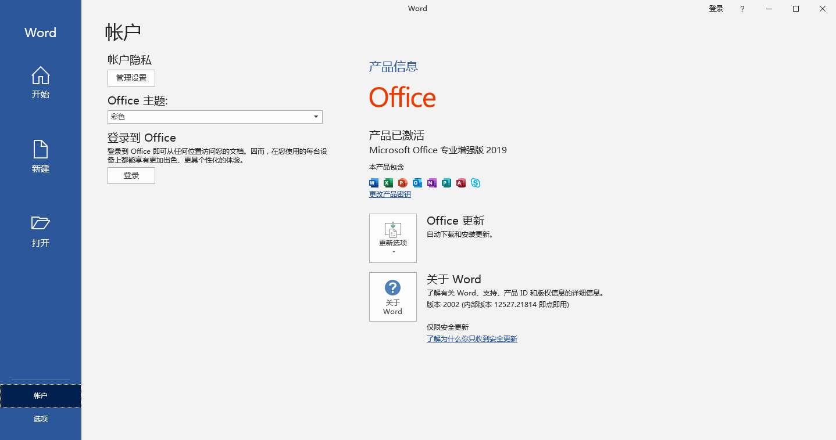
Task: Click the 关于 Word heading text
Action: click(454, 279)
